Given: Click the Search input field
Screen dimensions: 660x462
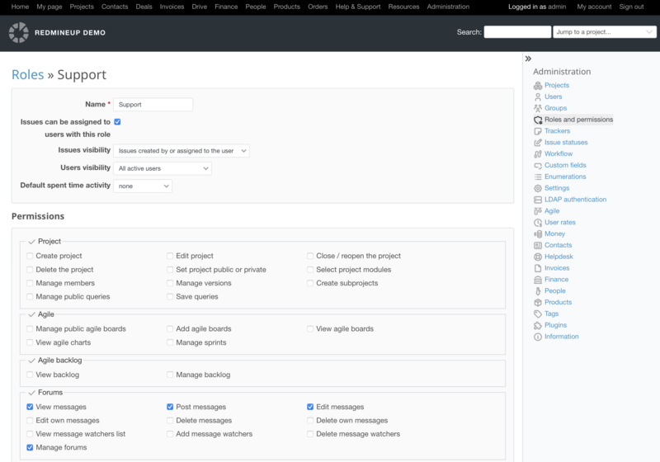Looking at the screenshot, I should pyautogui.click(x=517, y=32).
